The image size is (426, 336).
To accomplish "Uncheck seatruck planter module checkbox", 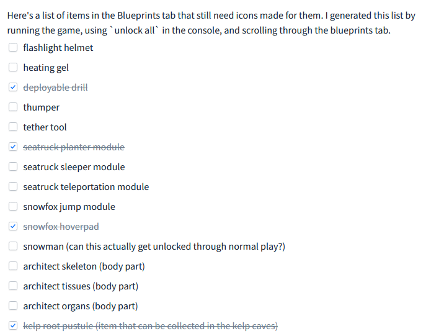I will click(13, 147).
